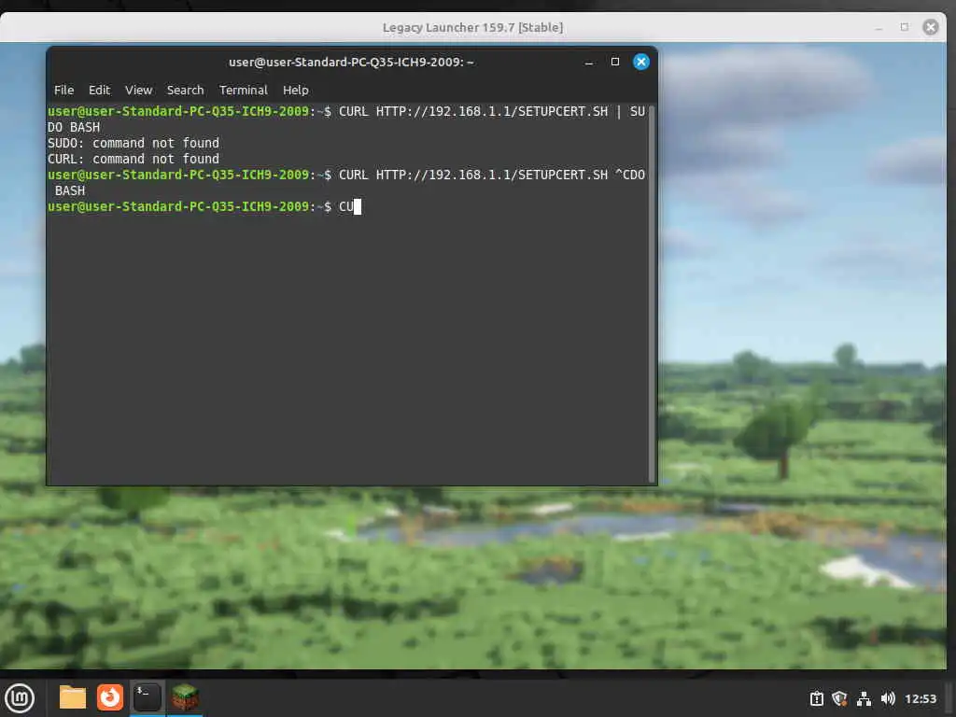This screenshot has height=717, width=956.
Task: Open the Help menu in terminal
Action: pyautogui.click(x=296, y=91)
